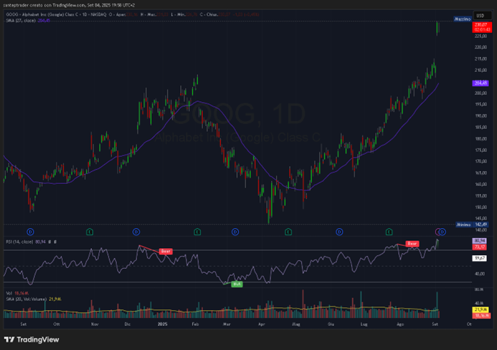Click the 80,94 RSI value label on the axis
This screenshot has width=497, height=350.
point(480,241)
